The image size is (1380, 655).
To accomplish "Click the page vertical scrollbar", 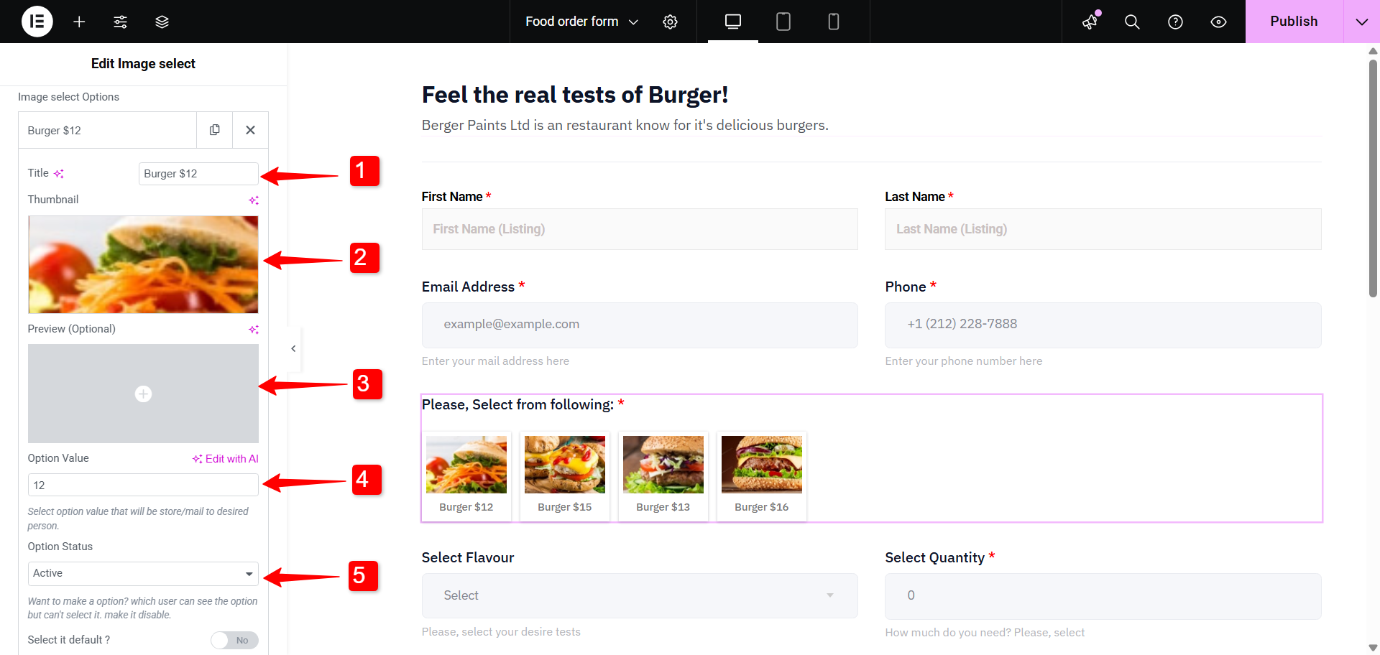I will point(1373,178).
